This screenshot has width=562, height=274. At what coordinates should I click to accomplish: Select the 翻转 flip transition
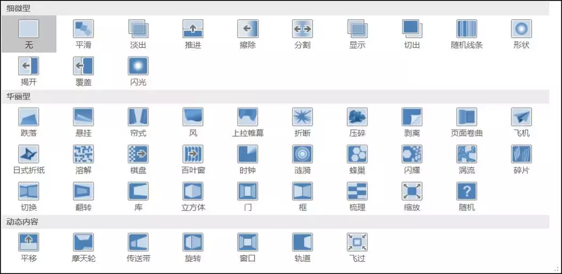point(84,197)
